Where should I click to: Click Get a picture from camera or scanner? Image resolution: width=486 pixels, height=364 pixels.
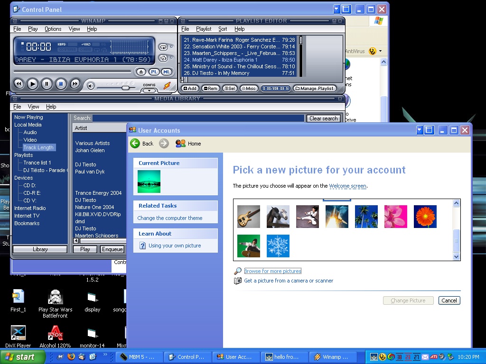289,281
